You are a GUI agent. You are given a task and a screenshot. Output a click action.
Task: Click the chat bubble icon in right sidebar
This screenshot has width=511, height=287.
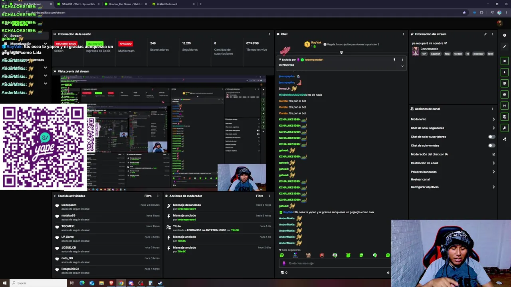click(505, 94)
